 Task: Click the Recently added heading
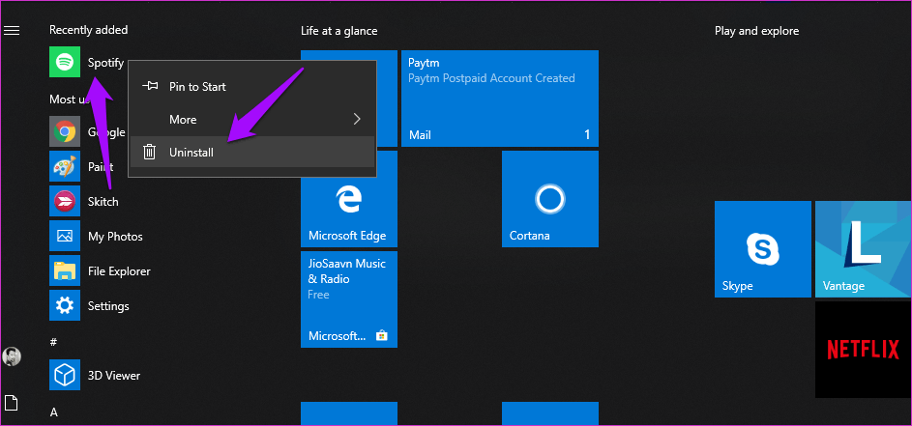tap(88, 30)
